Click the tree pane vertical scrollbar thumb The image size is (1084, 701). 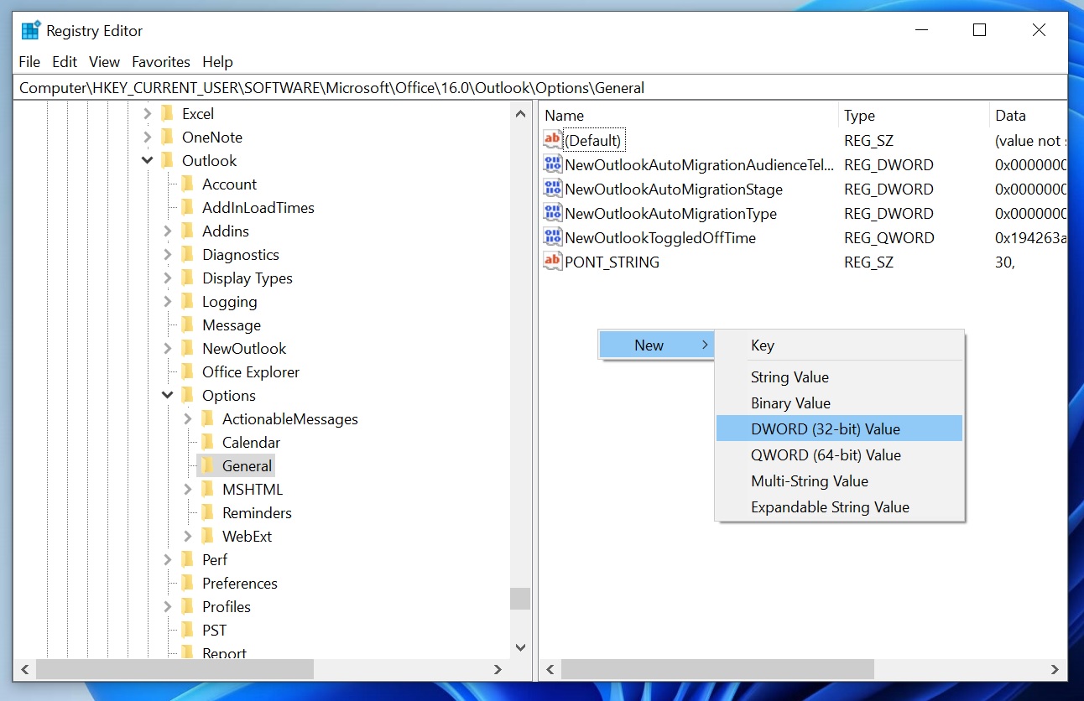pyautogui.click(x=520, y=599)
